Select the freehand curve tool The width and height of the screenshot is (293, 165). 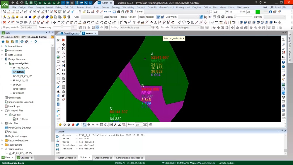tap(58, 66)
